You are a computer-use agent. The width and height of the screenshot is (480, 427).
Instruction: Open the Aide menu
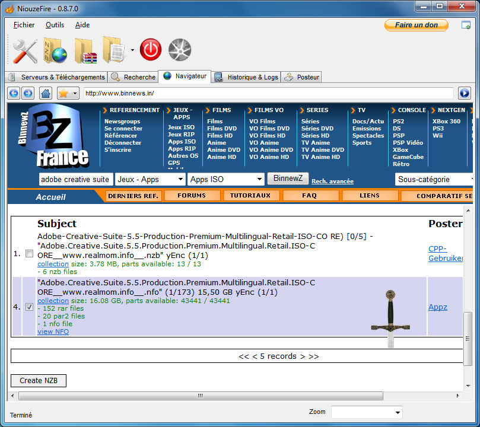click(x=82, y=25)
